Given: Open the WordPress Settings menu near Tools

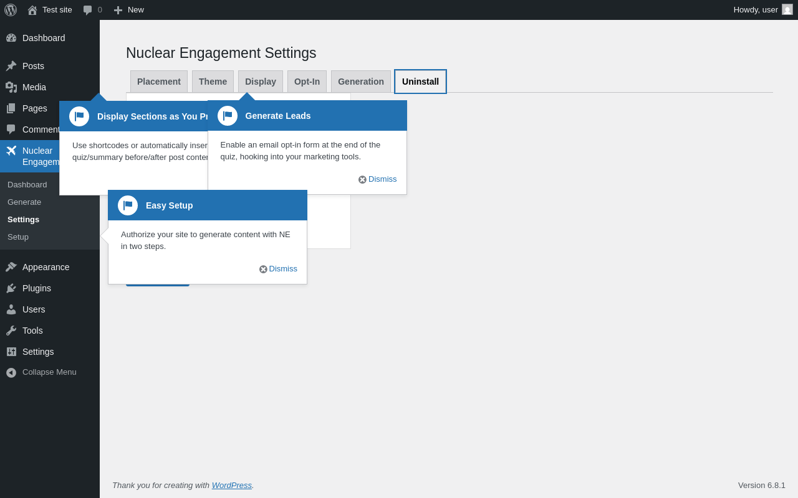Looking at the screenshot, I should 50,352.
